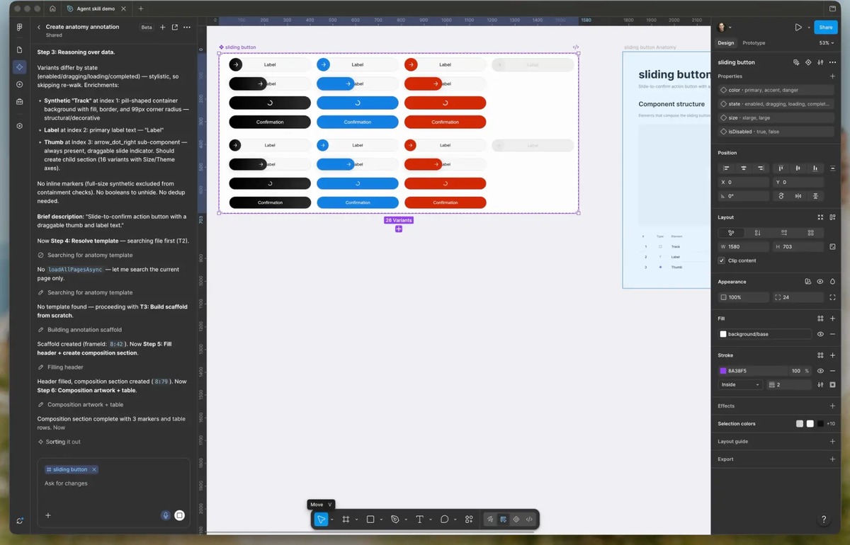Screen dimensions: 850x545
Task: Go back from Create anatomy annotation chat
Action: [39, 27]
